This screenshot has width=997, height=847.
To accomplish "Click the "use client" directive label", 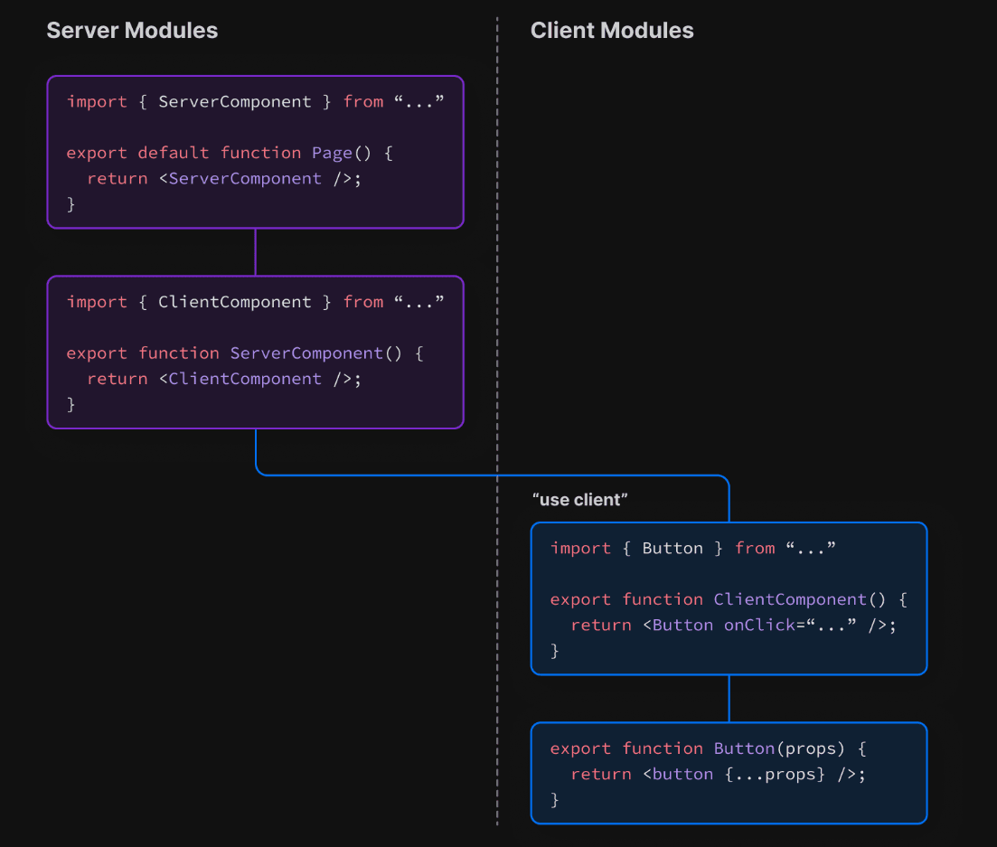I will click(x=579, y=499).
